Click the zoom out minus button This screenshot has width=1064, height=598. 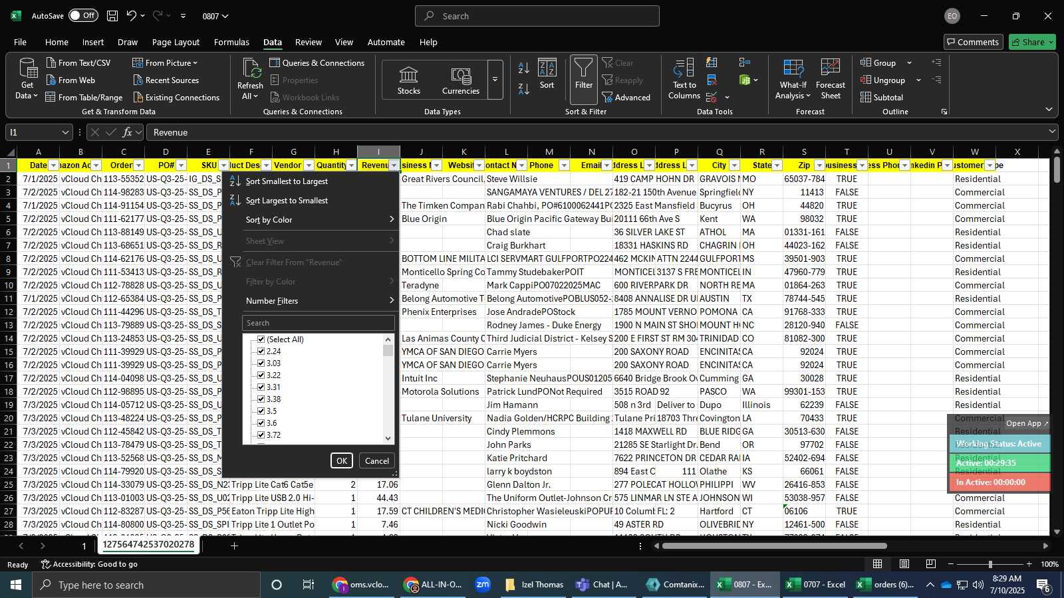(x=951, y=564)
